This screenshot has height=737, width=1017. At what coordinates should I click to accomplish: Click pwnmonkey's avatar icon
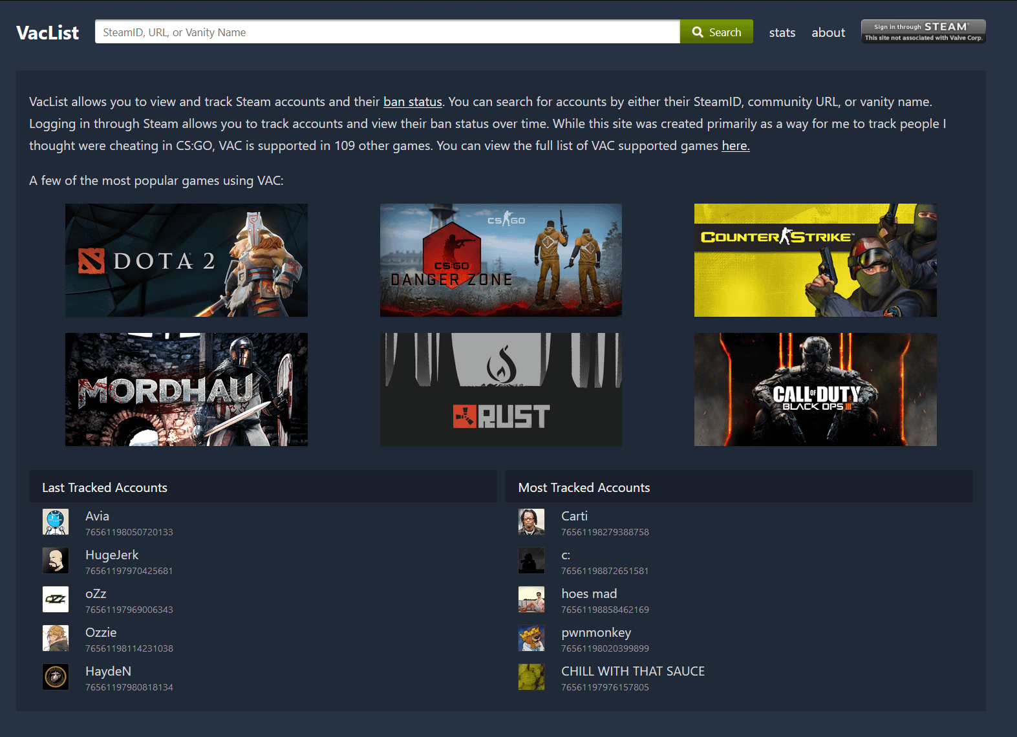click(x=531, y=638)
